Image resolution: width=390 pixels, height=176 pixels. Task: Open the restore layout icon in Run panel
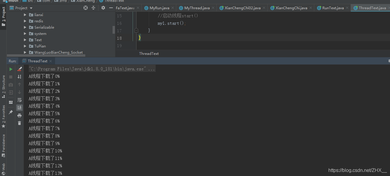pyautogui.click(x=11, y=102)
